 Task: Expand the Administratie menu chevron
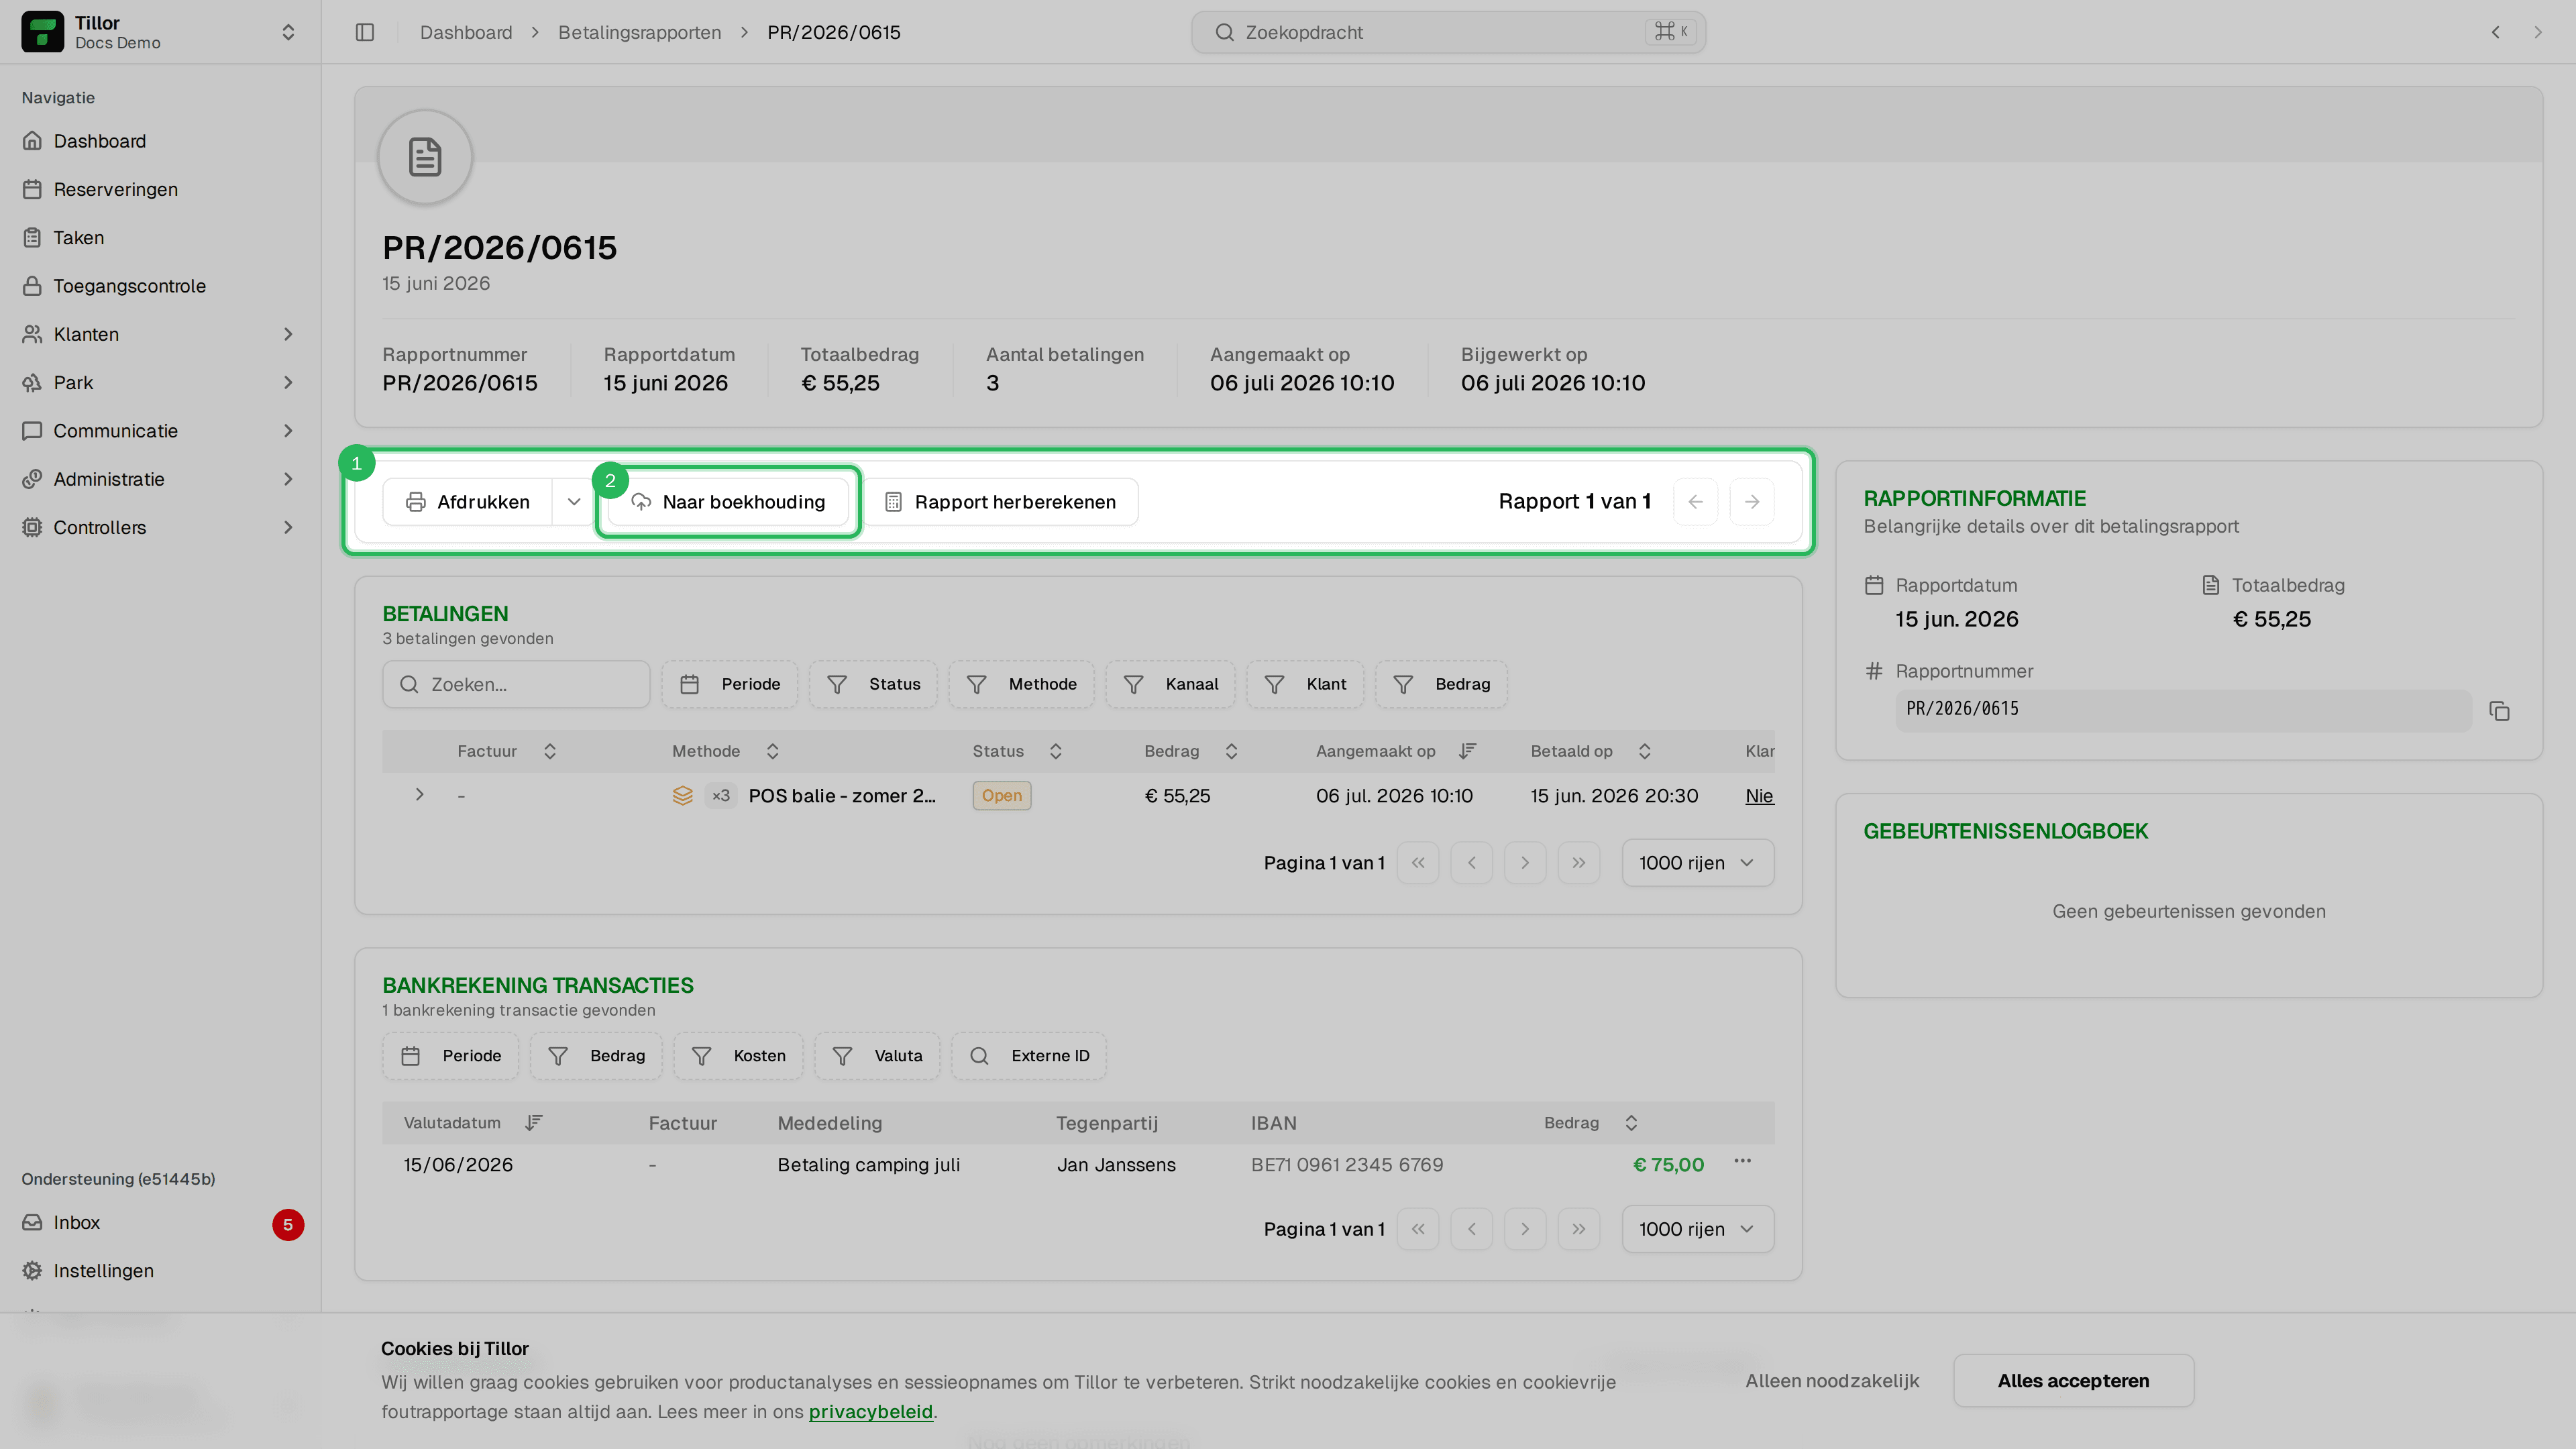(288, 479)
